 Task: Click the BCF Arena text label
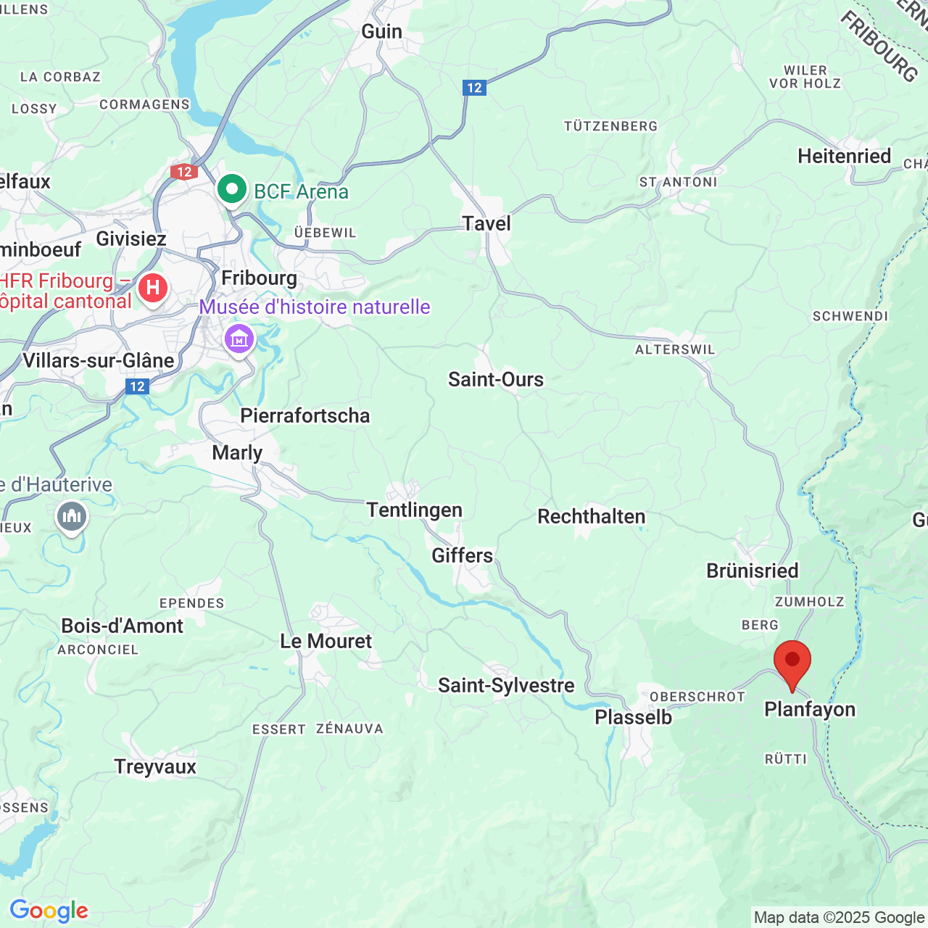302,192
